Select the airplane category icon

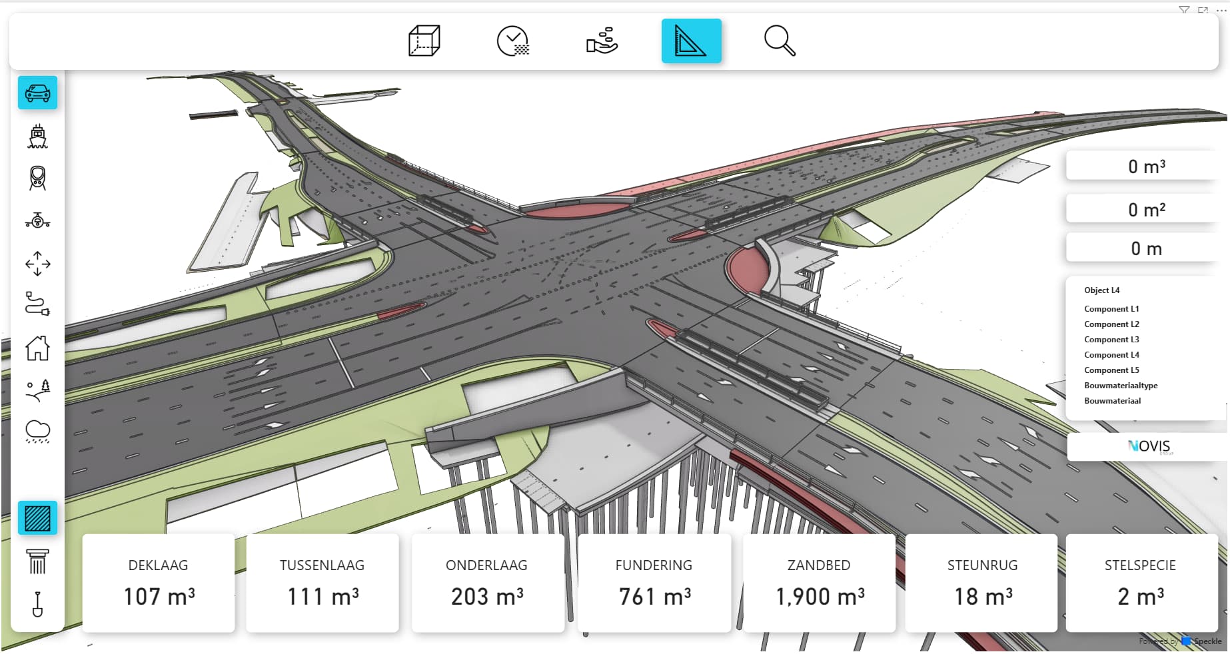(37, 220)
